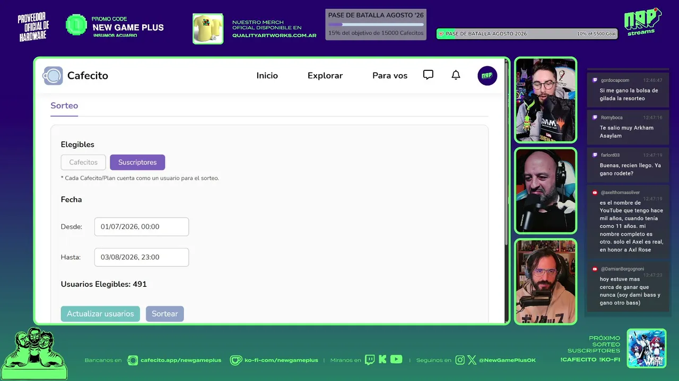Click the gordocapcom username in chat
The image size is (679, 381).
615,80
